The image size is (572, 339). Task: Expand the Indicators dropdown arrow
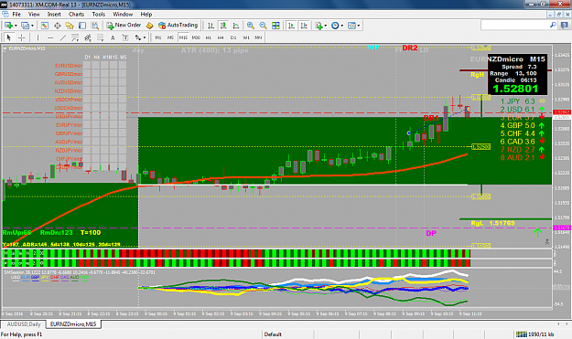326,26
